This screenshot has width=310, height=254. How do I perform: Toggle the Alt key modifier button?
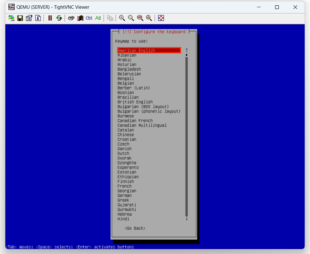[x=98, y=18]
